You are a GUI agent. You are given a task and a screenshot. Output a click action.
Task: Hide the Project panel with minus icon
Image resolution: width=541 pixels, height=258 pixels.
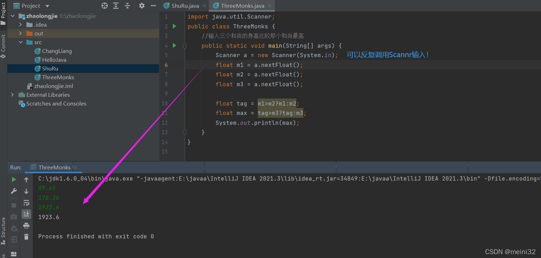(x=153, y=6)
